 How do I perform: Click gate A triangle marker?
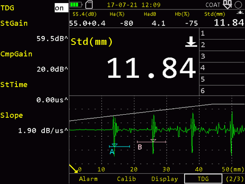click(x=115, y=145)
